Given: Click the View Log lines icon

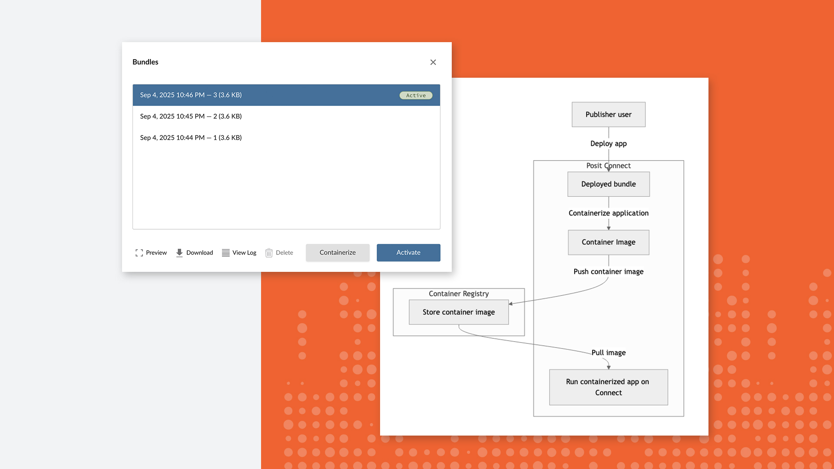Looking at the screenshot, I should pos(225,253).
